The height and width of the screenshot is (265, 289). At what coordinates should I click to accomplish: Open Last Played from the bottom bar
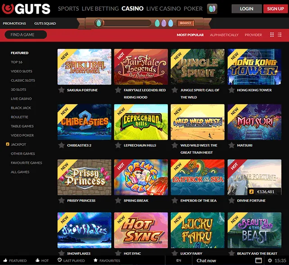(x=59, y=260)
